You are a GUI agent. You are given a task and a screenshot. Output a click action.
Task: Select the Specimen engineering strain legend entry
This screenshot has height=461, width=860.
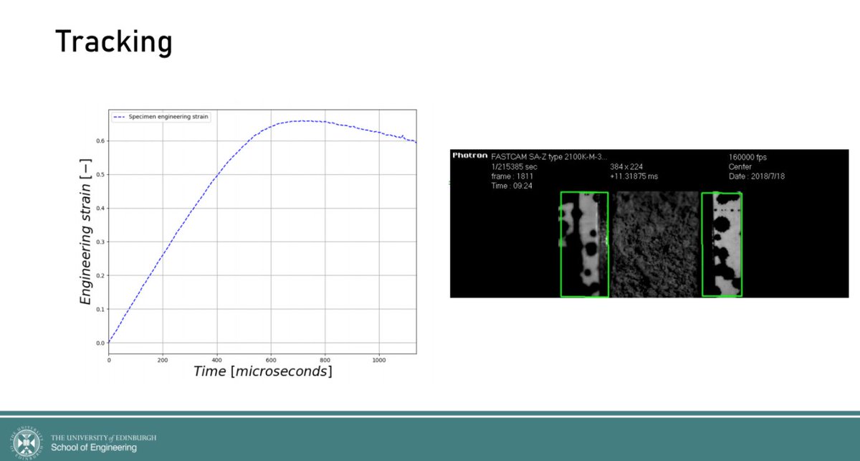tap(161, 116)
